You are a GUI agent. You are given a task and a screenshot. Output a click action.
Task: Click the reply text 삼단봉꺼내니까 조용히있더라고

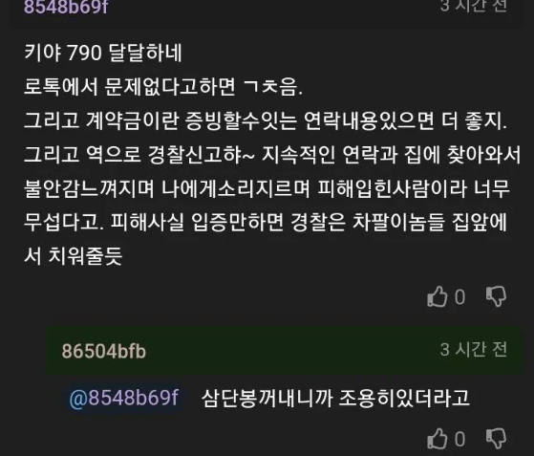point(335,398)
